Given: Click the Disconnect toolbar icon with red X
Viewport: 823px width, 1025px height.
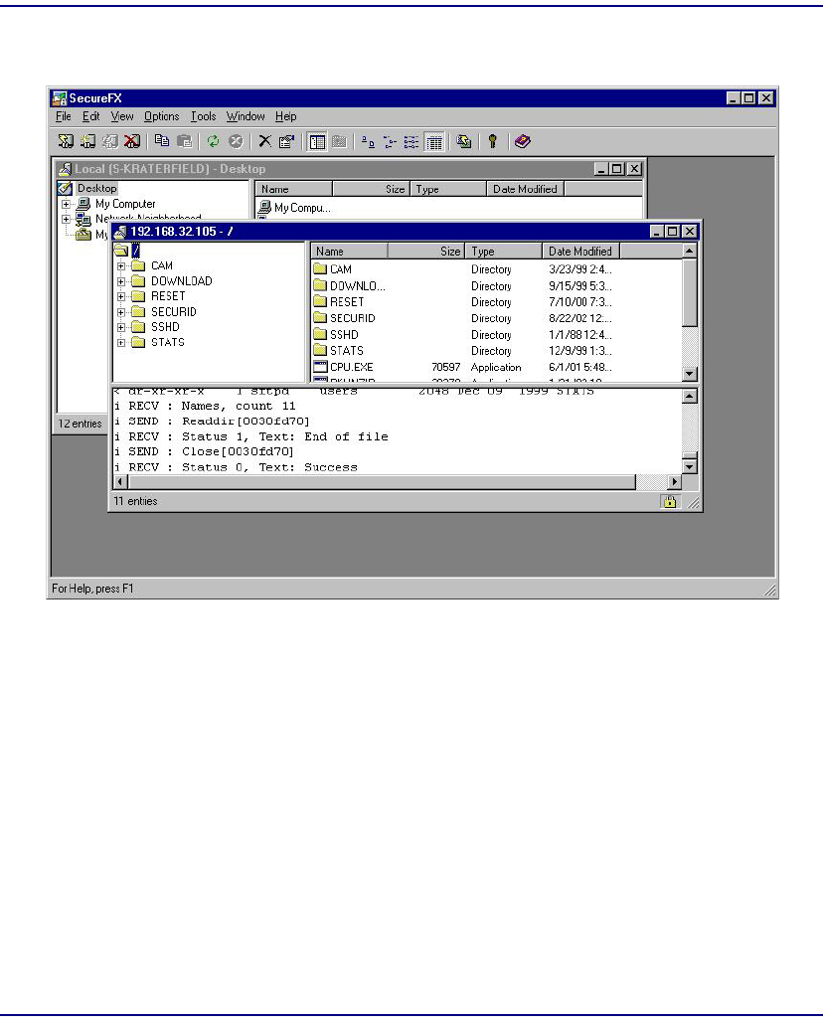Looking at the screenshot, I should [132, 141].
